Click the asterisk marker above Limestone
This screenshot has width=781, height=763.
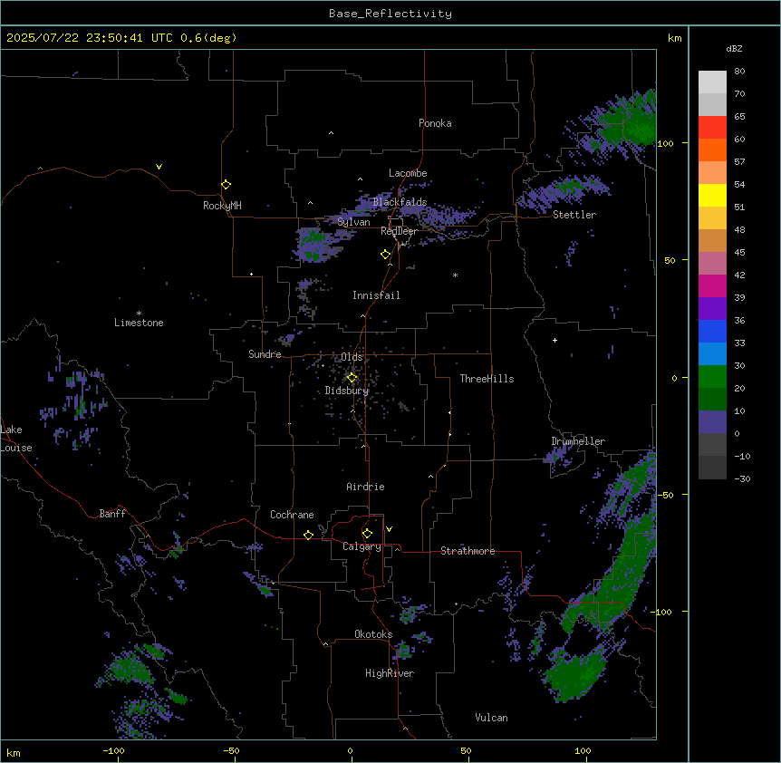click(x=139, y=314)
